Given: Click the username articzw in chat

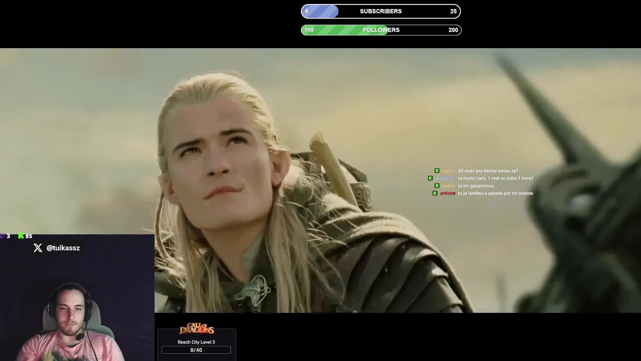Looking at the screenshot, I should (x=448, y=193).
